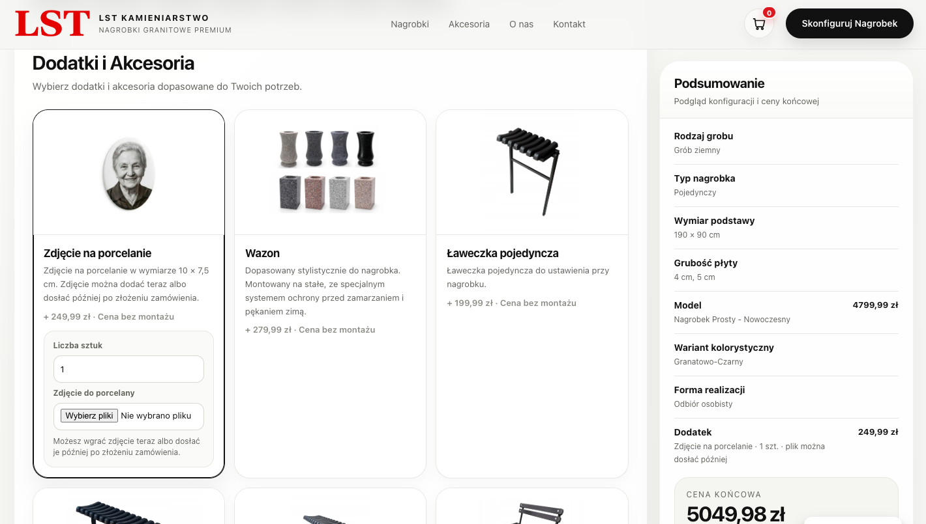Viewport: 926px width, 524px height.
Task: Click the 190 × 90 cm dimension value
Action: tap(697, 235)
